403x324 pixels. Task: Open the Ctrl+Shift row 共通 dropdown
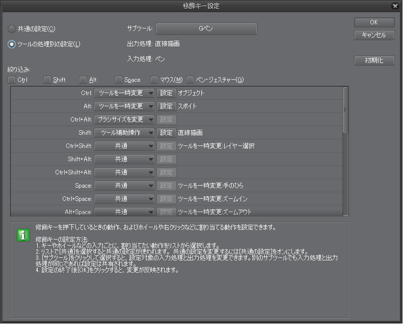[x=124, y=146]
